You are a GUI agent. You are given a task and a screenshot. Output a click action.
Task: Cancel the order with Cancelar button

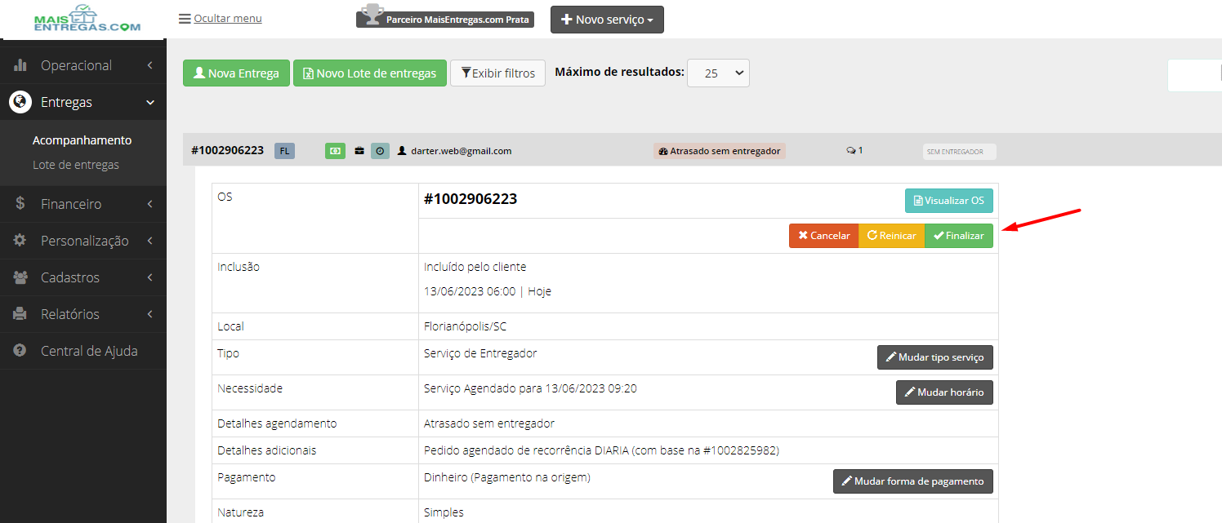click(824, 236)
